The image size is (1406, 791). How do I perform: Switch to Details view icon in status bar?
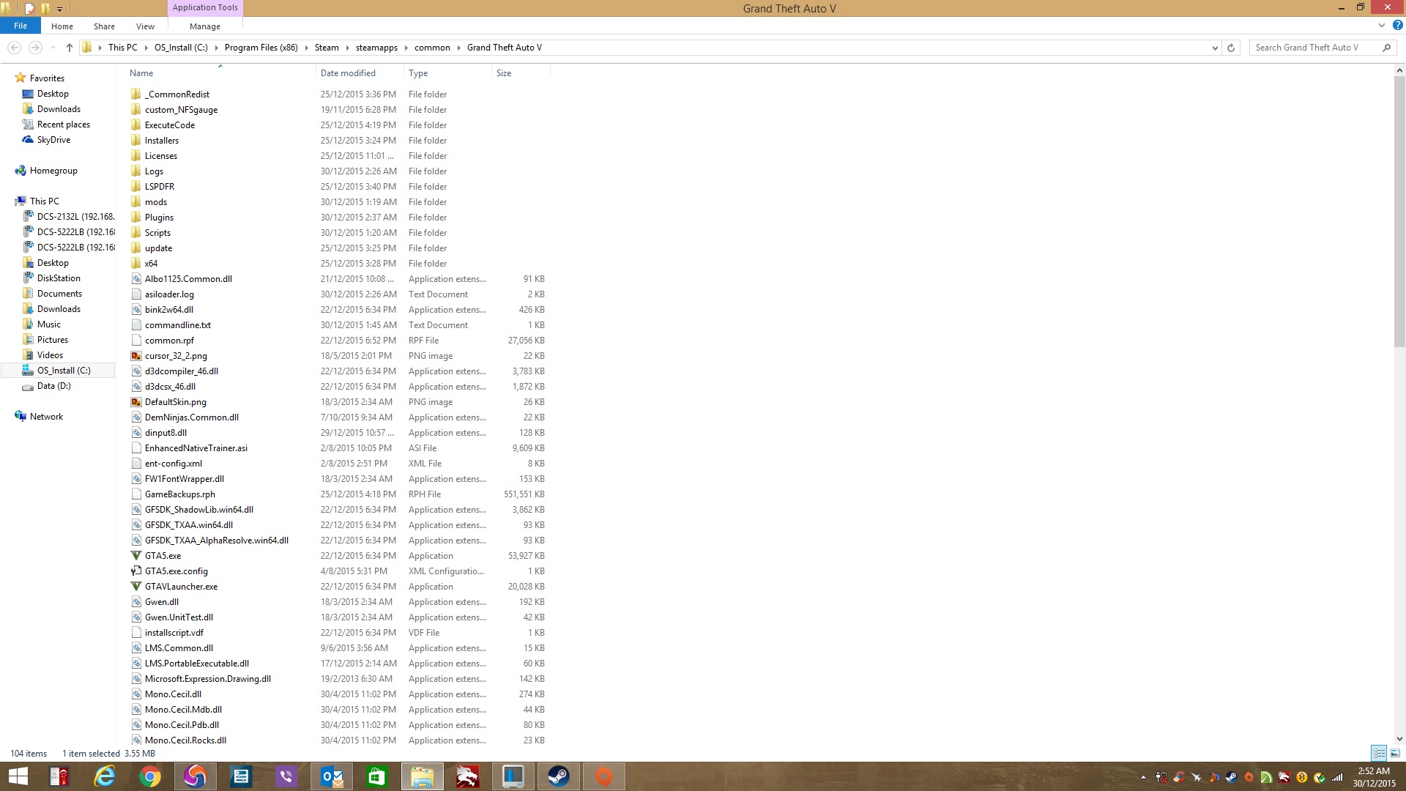tap(1379, 753)
